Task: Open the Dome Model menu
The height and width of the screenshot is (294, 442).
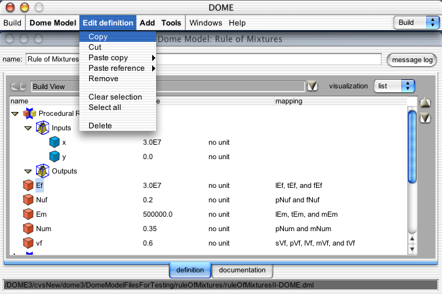Action: click(x=52, y=23)
